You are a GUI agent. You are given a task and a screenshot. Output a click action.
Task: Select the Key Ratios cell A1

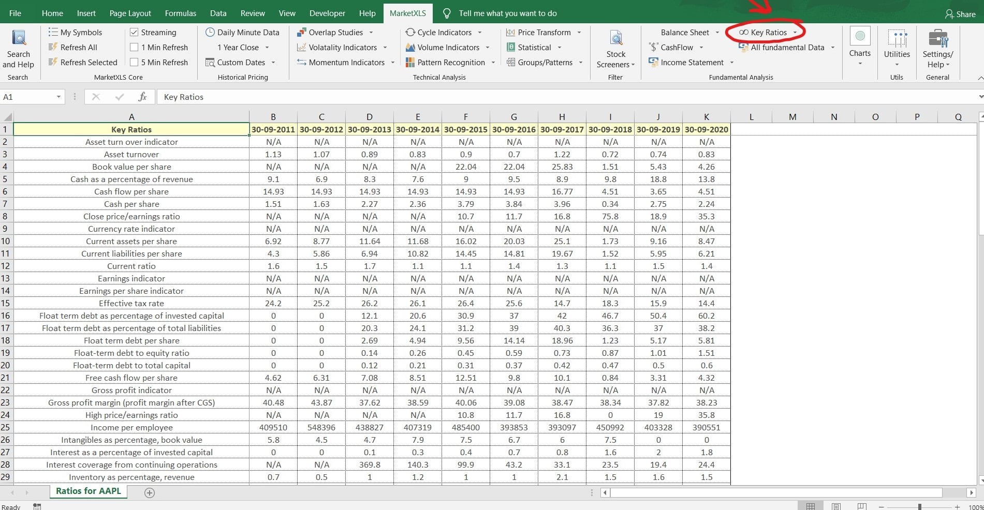[x=131, y=129]
